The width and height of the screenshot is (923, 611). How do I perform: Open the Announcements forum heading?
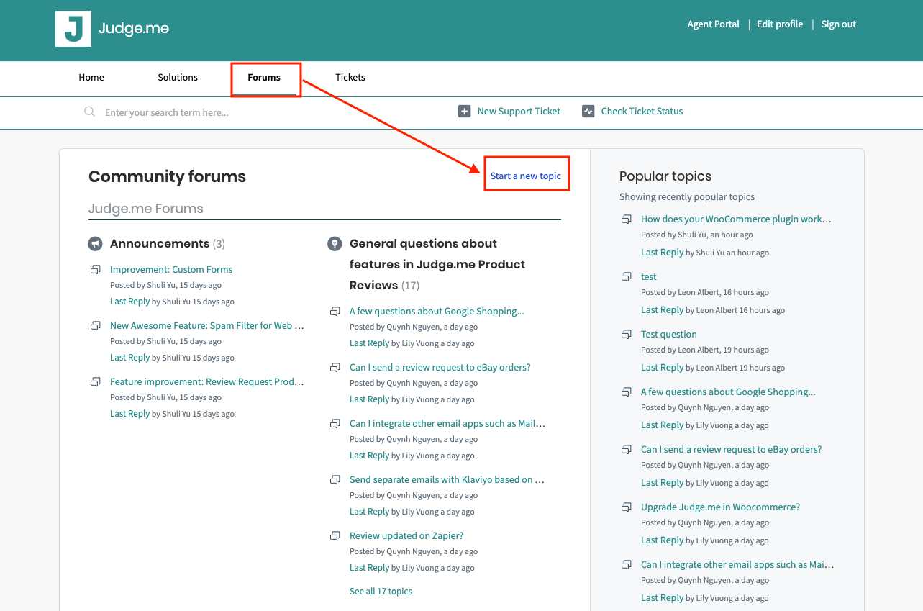(x=160, y=244)
